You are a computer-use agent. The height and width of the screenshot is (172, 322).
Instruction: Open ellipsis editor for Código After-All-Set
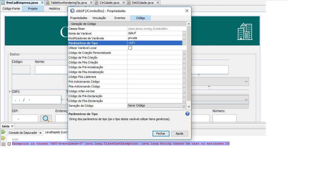click(x=184, y=91)
